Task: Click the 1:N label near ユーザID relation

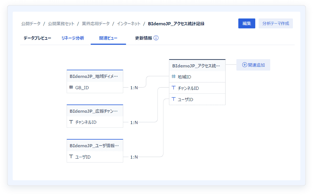Action: pos(134,157)
